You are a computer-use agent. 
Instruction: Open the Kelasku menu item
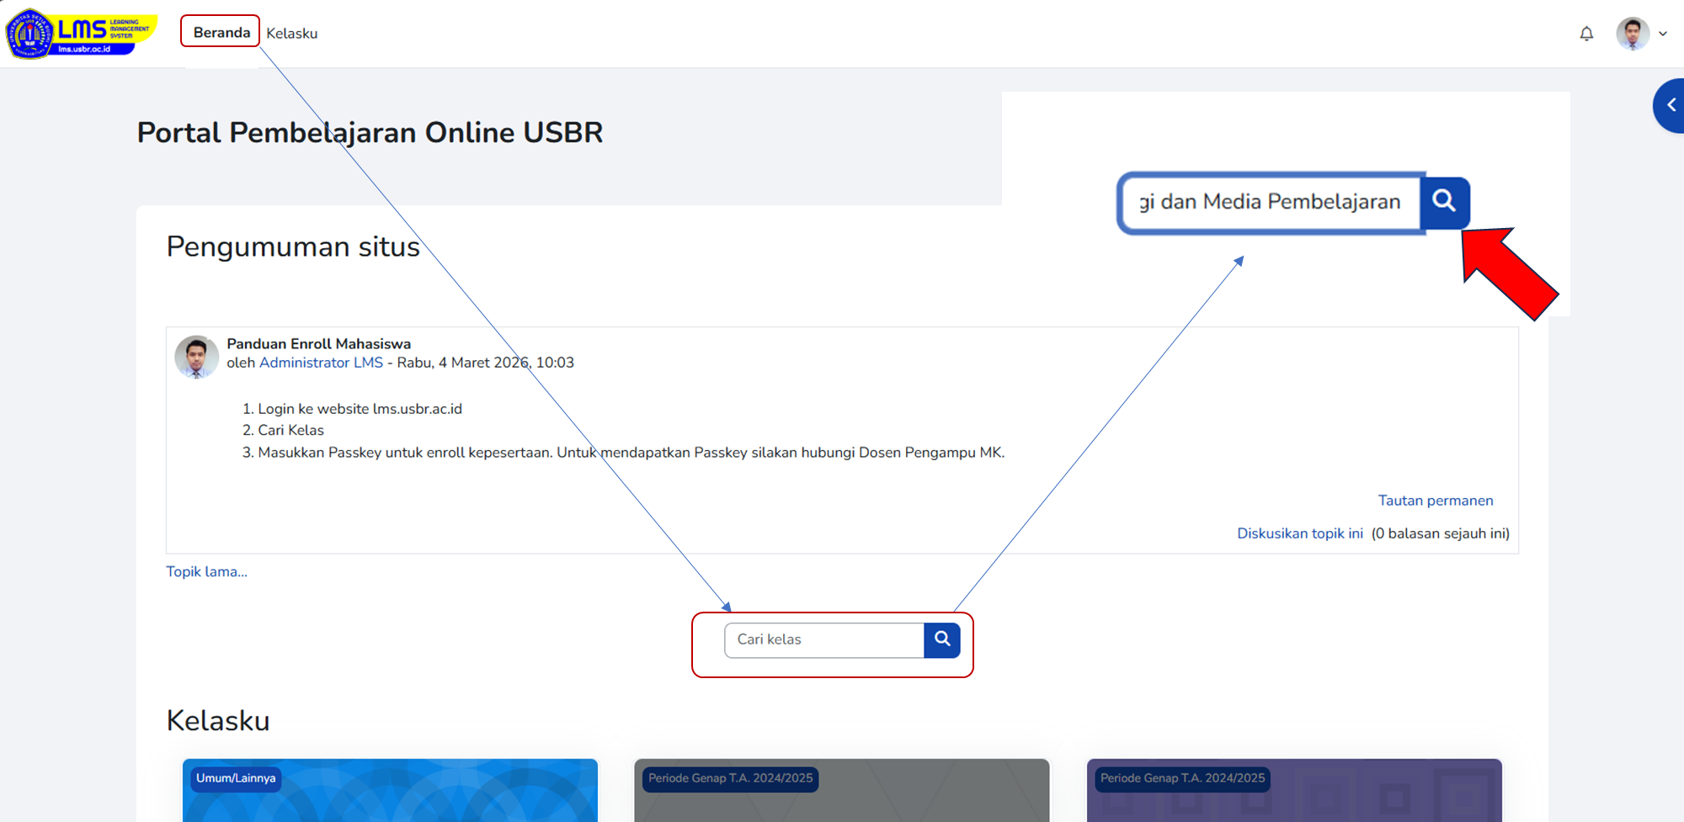coord(292,34)
